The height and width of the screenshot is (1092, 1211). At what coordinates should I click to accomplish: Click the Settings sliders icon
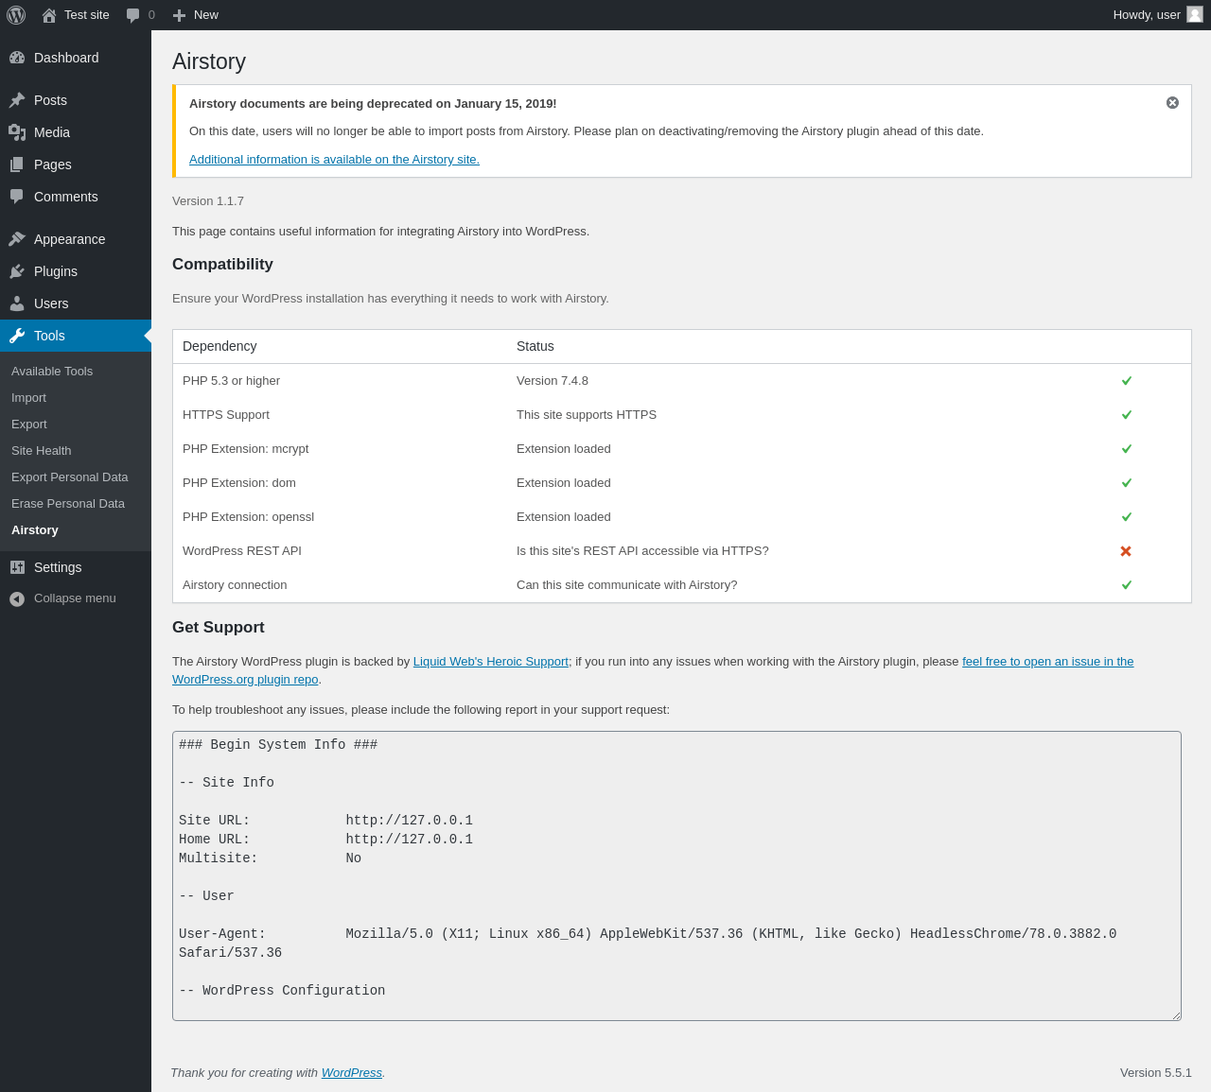17,567
